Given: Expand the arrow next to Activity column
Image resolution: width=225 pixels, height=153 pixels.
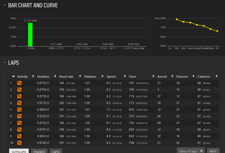Looking at the screenshot, I should (x=33, y=76).
